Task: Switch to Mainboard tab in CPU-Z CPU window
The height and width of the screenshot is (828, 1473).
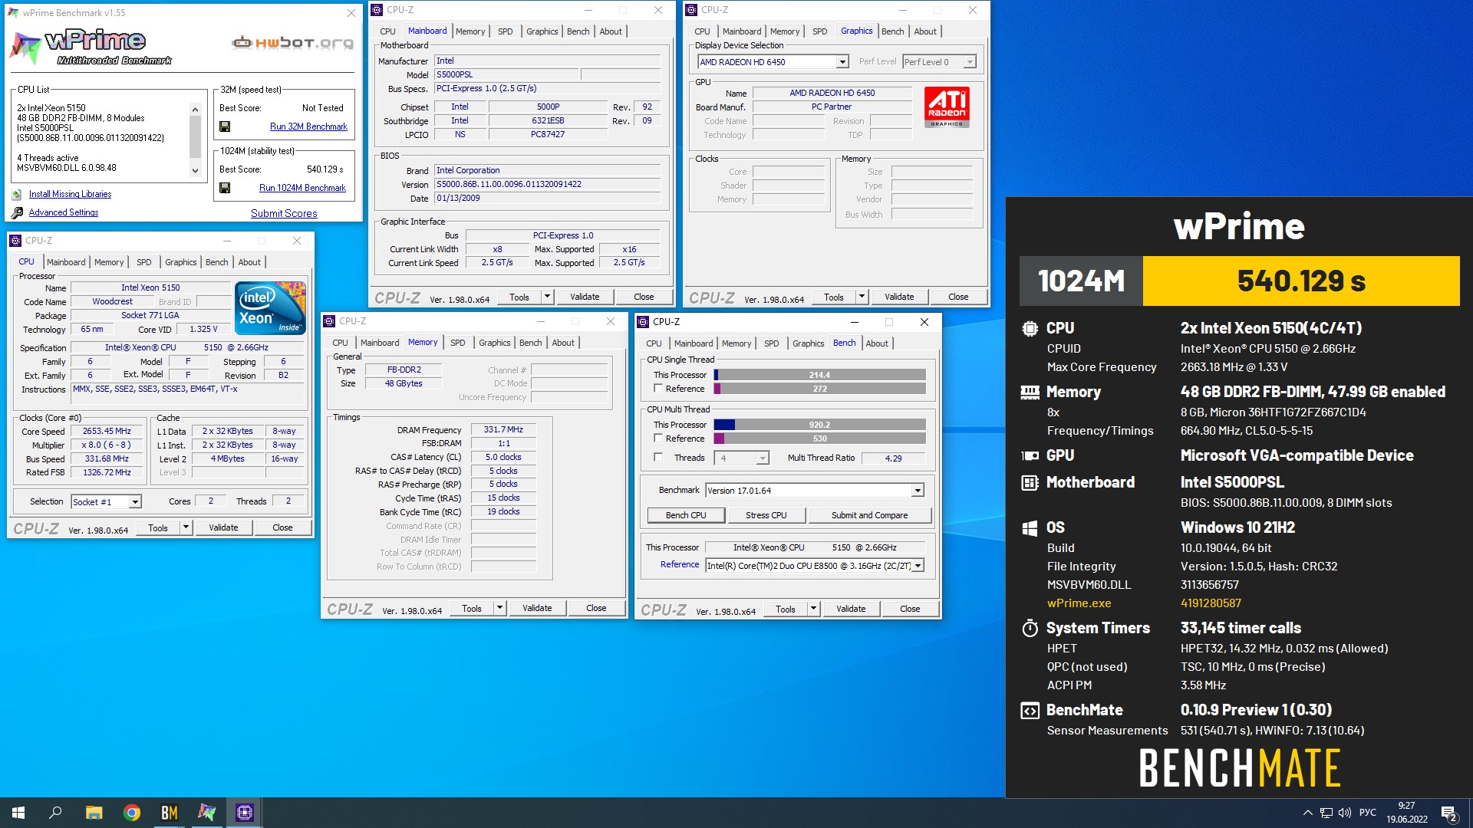Action: click(66, 262)
